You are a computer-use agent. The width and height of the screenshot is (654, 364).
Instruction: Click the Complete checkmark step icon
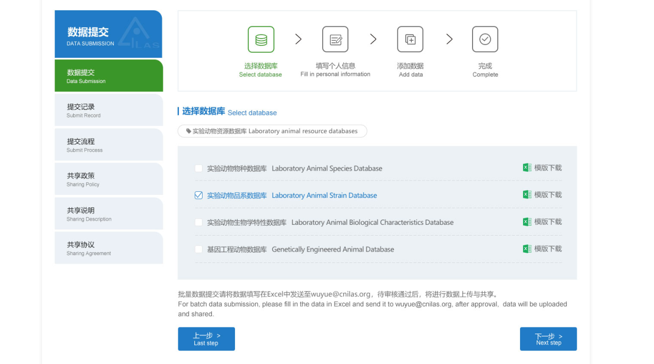click(x=485, y=40)
